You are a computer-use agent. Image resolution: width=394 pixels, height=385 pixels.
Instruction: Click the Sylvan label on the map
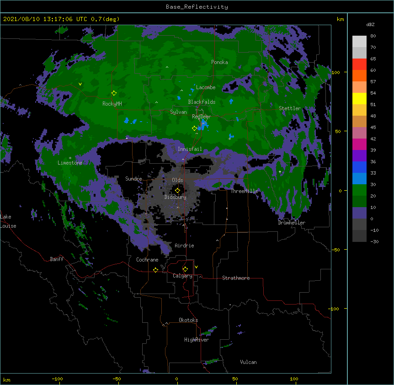tap(178, 112)
